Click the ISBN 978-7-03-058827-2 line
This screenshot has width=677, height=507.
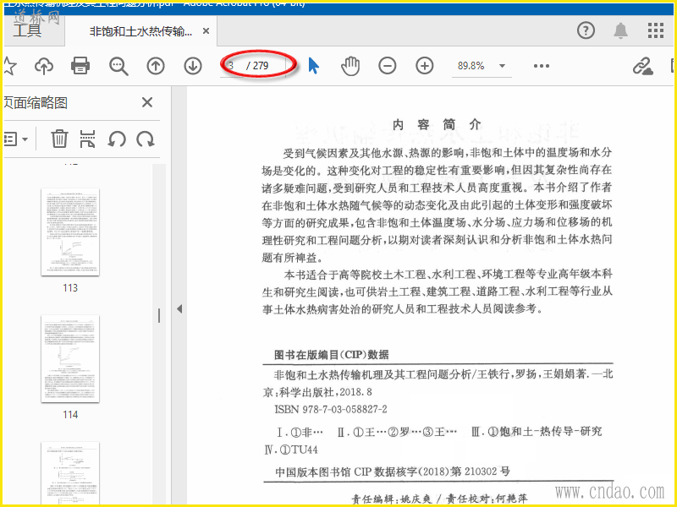[331, 409]
